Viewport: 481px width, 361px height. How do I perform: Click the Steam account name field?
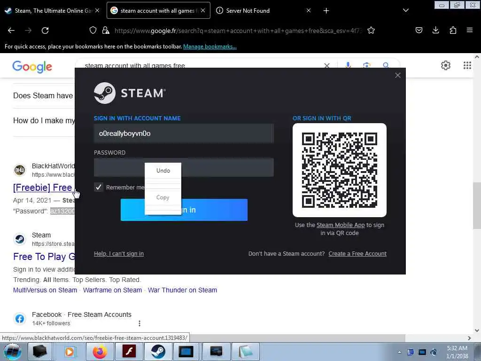(184, 133)
